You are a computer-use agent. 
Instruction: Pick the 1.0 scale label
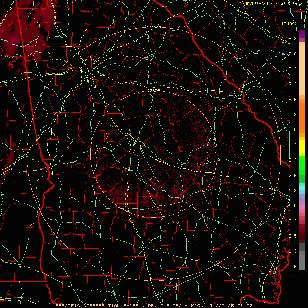pyautogui.click(x=293, y=206)
